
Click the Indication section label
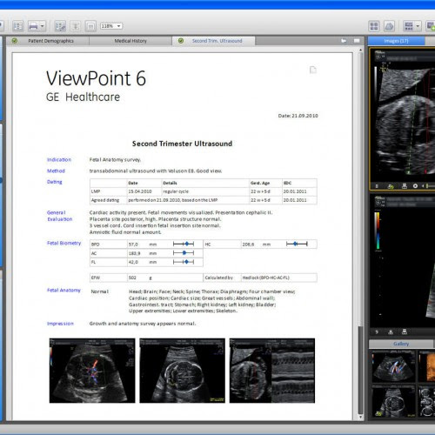click(x=59, y=159)
